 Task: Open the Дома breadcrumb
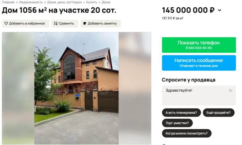coord(106,2)
